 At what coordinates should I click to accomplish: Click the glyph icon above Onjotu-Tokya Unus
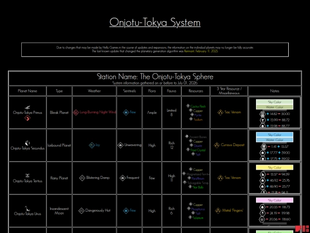point(28,208)
